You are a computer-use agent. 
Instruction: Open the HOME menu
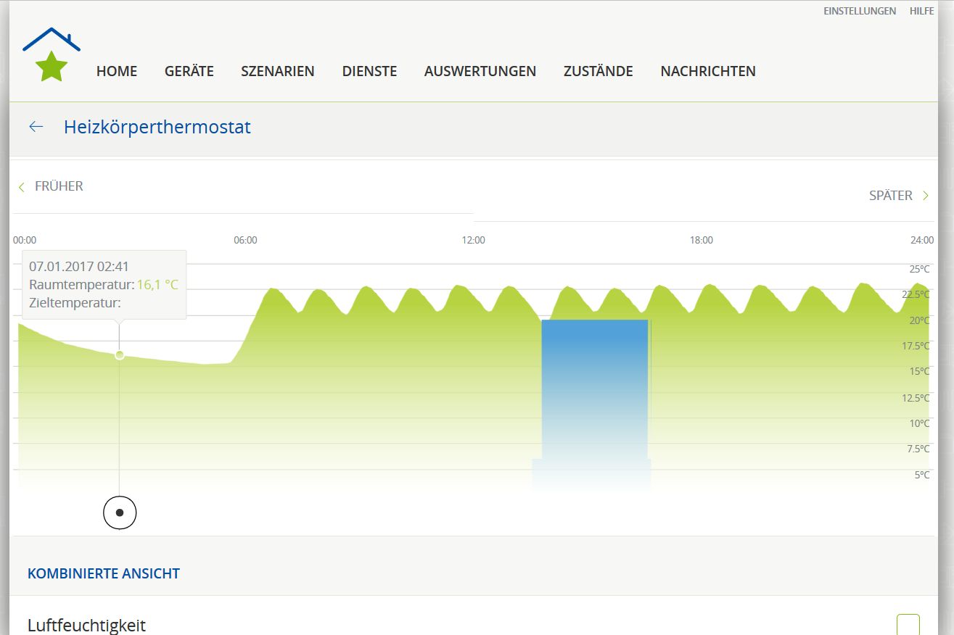[x=117, y=71]
